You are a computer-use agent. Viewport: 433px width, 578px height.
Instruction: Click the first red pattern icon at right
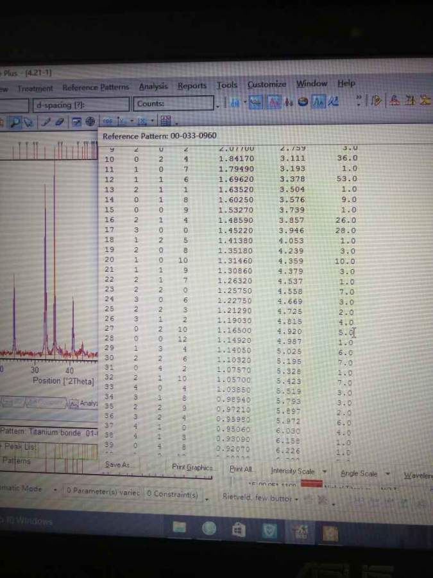click(x=395, y=100)
